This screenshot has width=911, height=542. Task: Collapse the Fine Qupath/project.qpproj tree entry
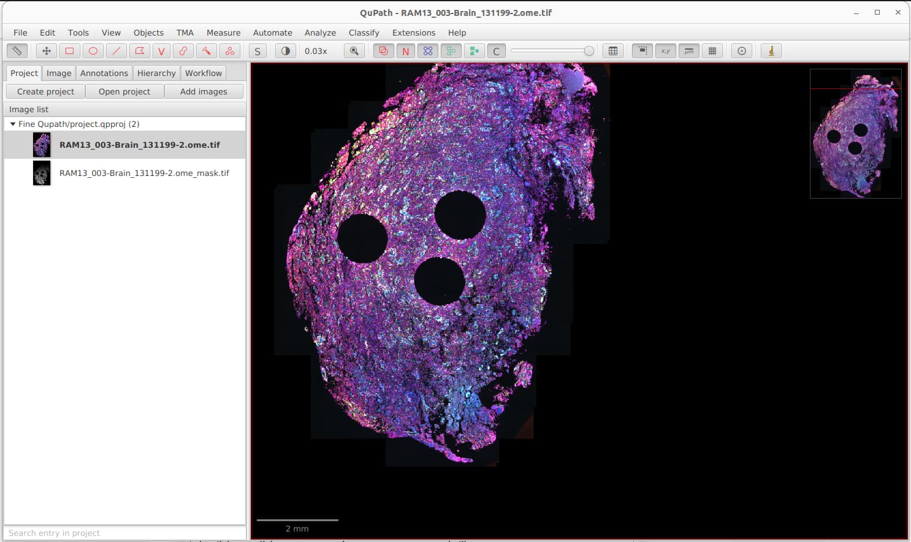[13, 123]
